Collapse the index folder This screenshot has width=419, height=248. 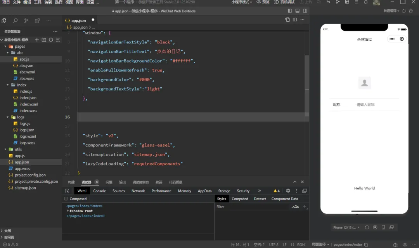(7, 85)
